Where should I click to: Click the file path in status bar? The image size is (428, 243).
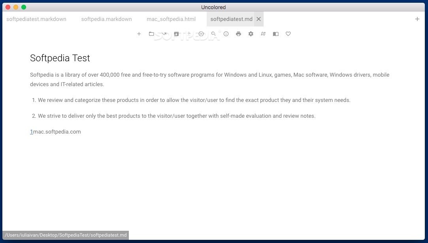coord(66,235)
